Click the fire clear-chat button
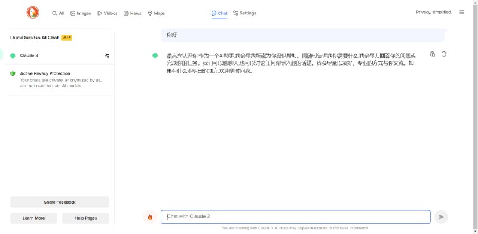The height and width of the screenshot is (234, 478). click(150, 217)
